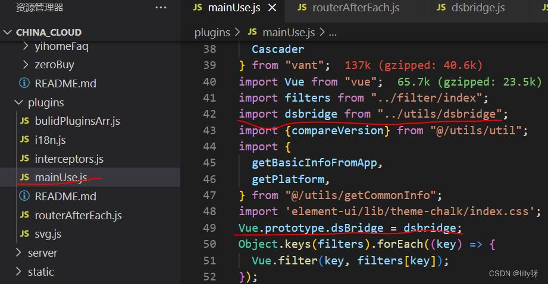This screenshot has height=284, width=548.
Task: Click the mainUse.js breadcrumb segment
Action: [289, 33]
